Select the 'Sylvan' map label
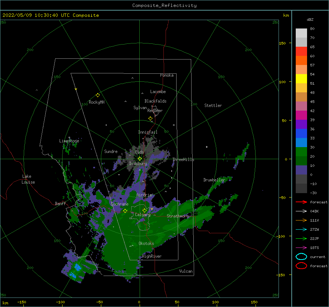Image resolution: width=329 pixels, height=307 pixels. tap(140, 108)
